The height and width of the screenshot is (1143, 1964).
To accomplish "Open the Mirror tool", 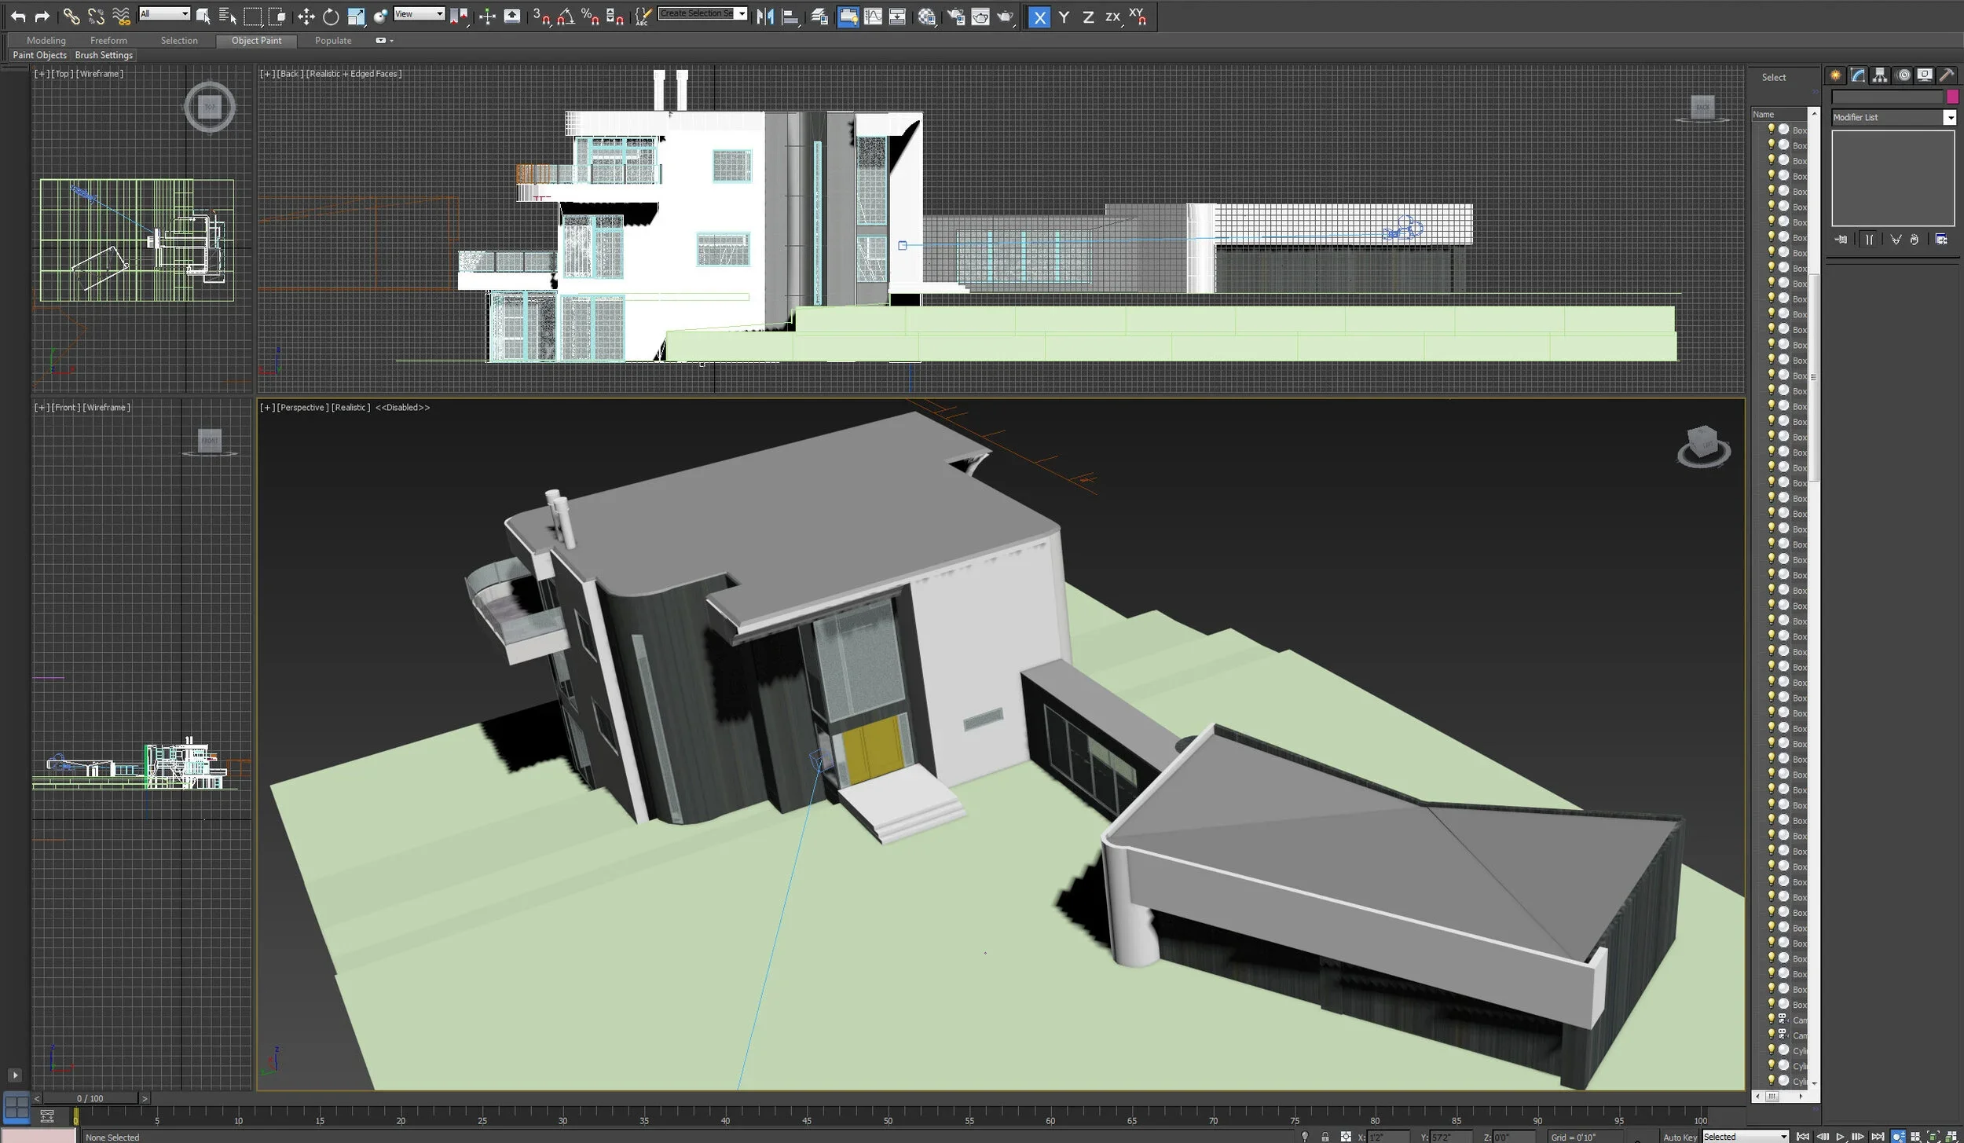I will (764, 16).
